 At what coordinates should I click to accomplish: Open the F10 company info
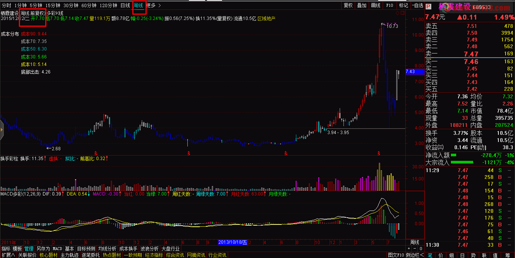[x=389, y=5]
